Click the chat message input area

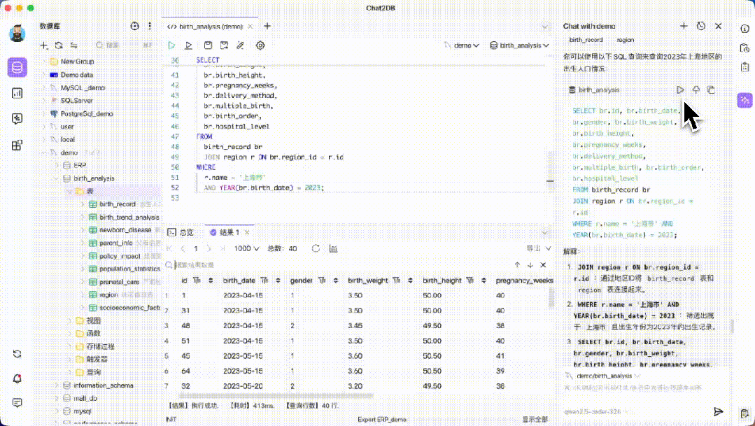point(643,388)
